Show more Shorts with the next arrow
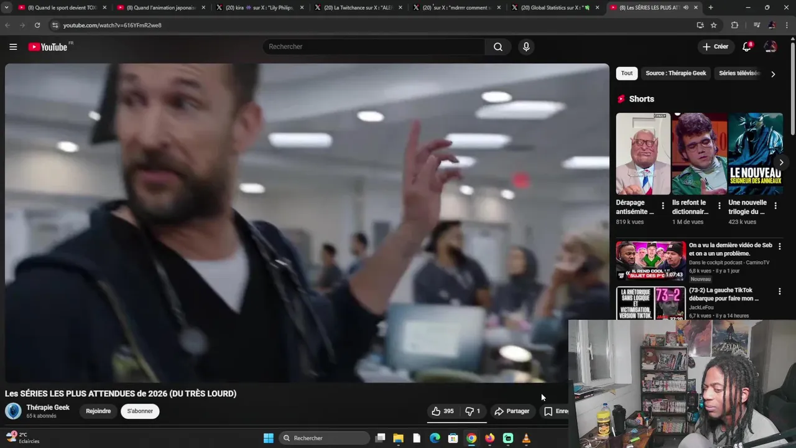This screenshot has height=448, width=796. (x=781, y=162)
